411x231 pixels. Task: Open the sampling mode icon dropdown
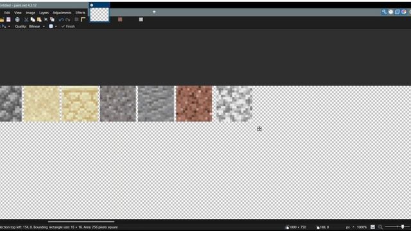53,26
